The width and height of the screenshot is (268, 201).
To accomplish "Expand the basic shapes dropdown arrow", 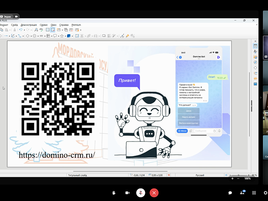I will pos(31,36).
